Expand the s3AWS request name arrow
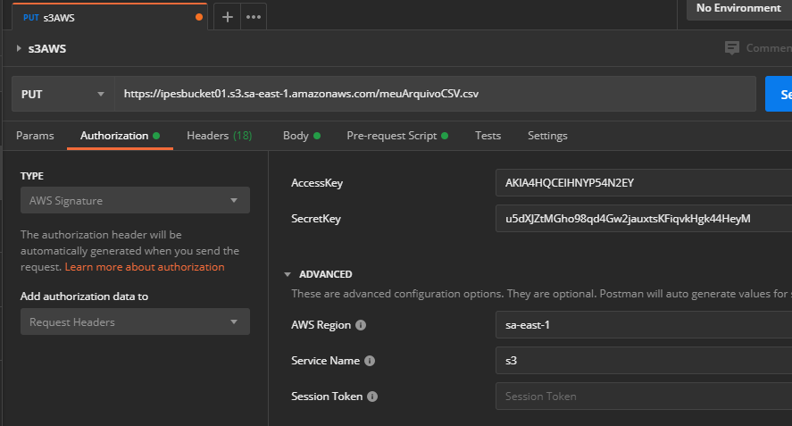Viewport: 792px width, 426px height. [x=19, y=48]
